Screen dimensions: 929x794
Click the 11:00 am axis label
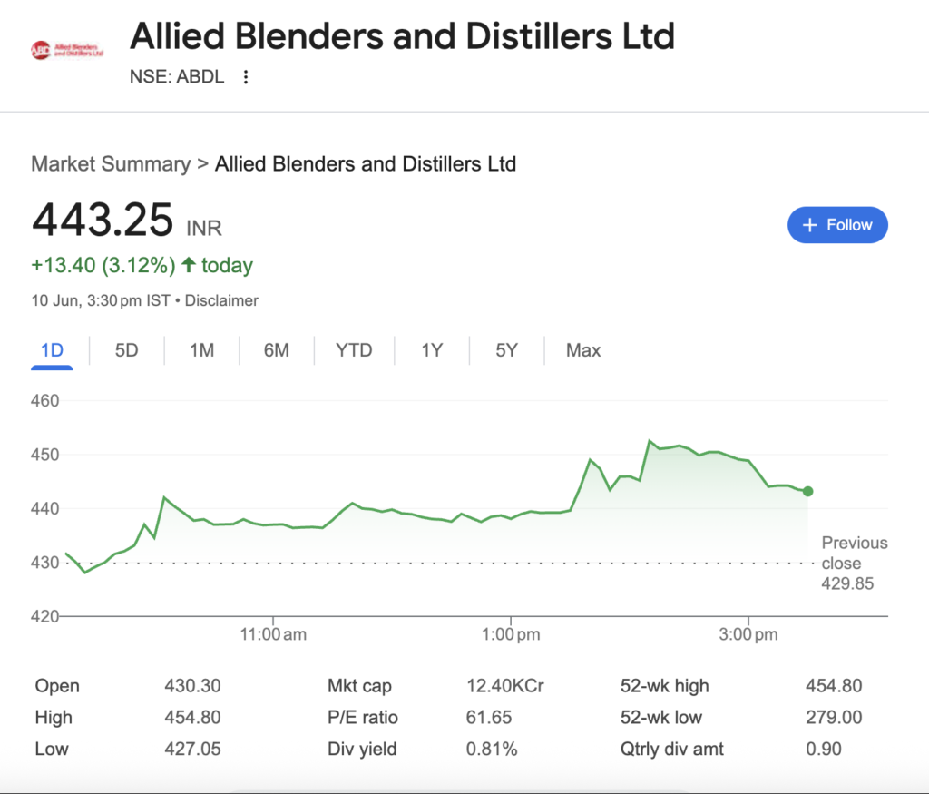[273, 634]
